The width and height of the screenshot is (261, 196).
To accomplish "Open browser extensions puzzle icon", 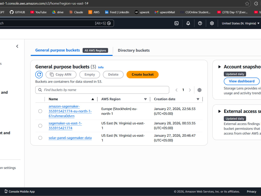I will (x=256, y=3).
